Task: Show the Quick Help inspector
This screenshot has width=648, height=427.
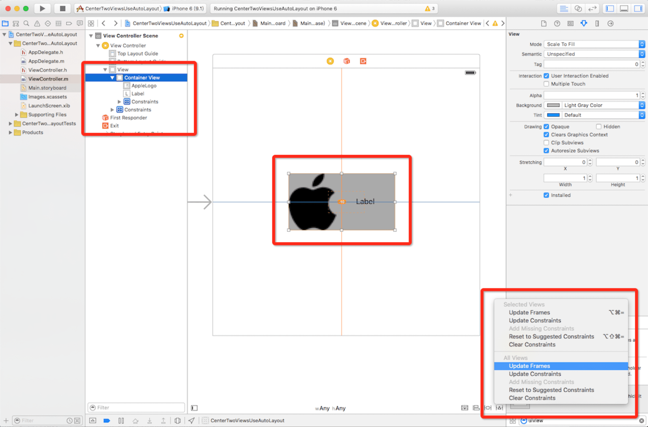Action: 557,24
